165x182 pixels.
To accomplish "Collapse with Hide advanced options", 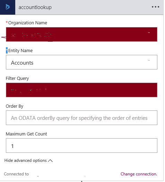I will point(26,160).
